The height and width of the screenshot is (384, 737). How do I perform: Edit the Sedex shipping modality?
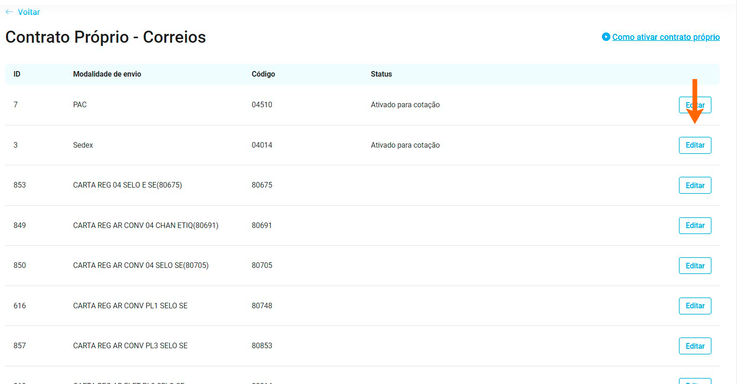pyautogui.click(x=695, y=145)
